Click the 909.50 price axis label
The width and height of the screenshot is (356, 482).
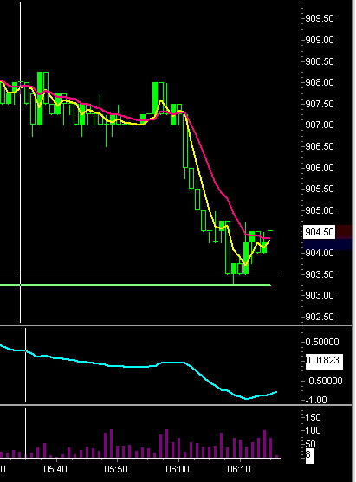(320, 18)
